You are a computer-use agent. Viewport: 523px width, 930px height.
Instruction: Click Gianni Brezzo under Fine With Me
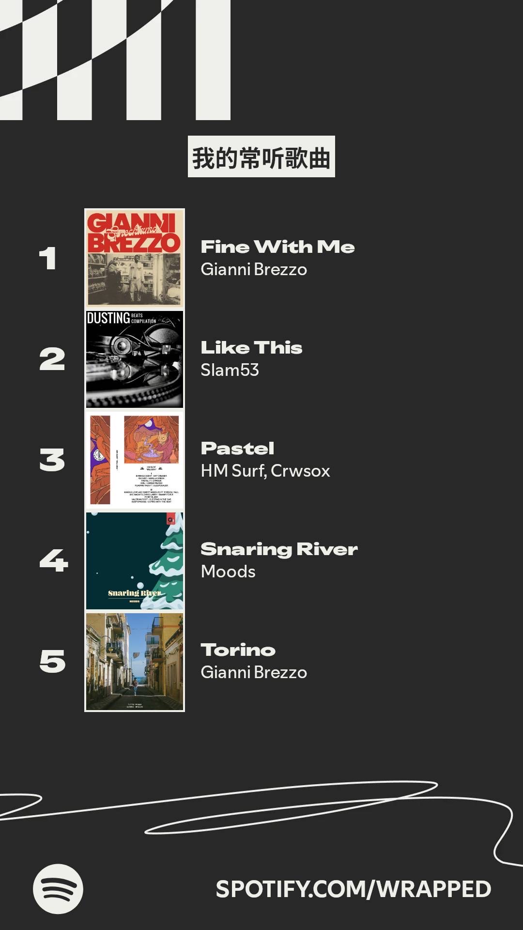[254, 269]
